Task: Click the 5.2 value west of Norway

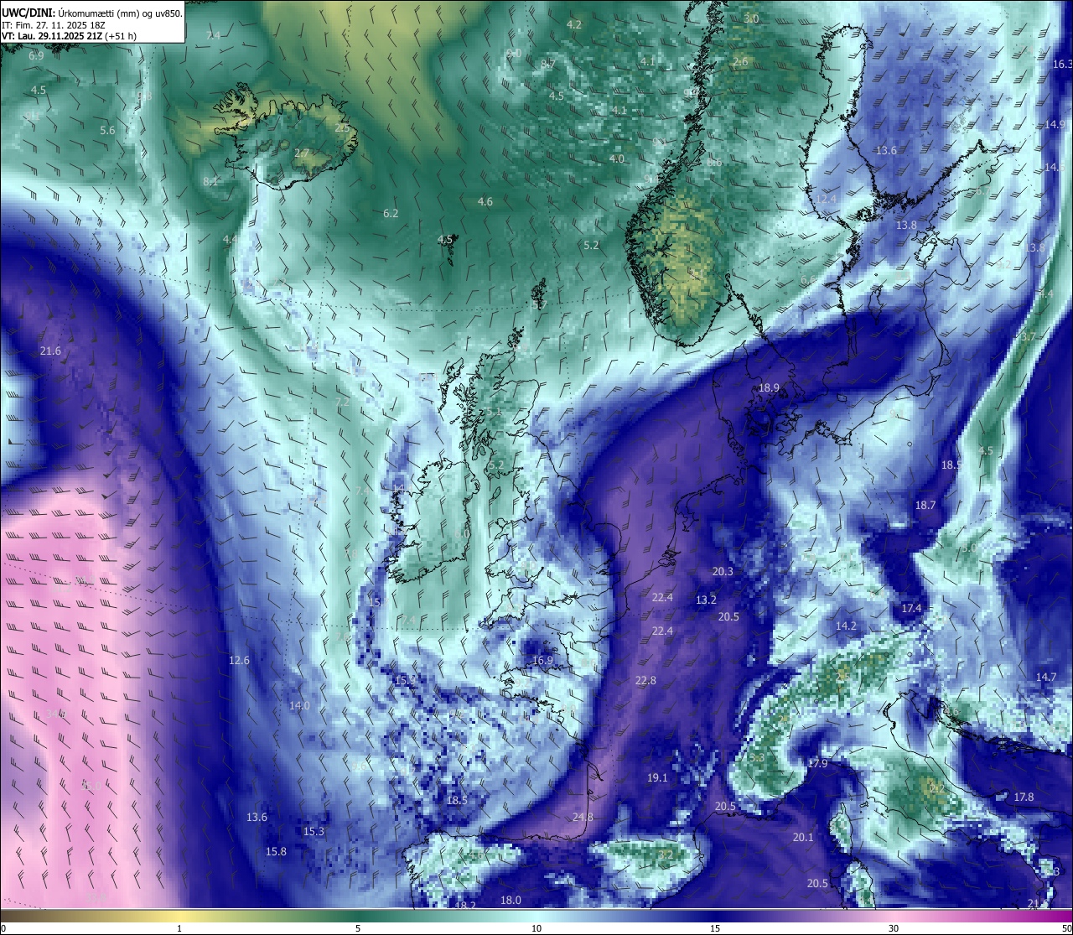Action: pyautogui.click(x=591, y=245)
